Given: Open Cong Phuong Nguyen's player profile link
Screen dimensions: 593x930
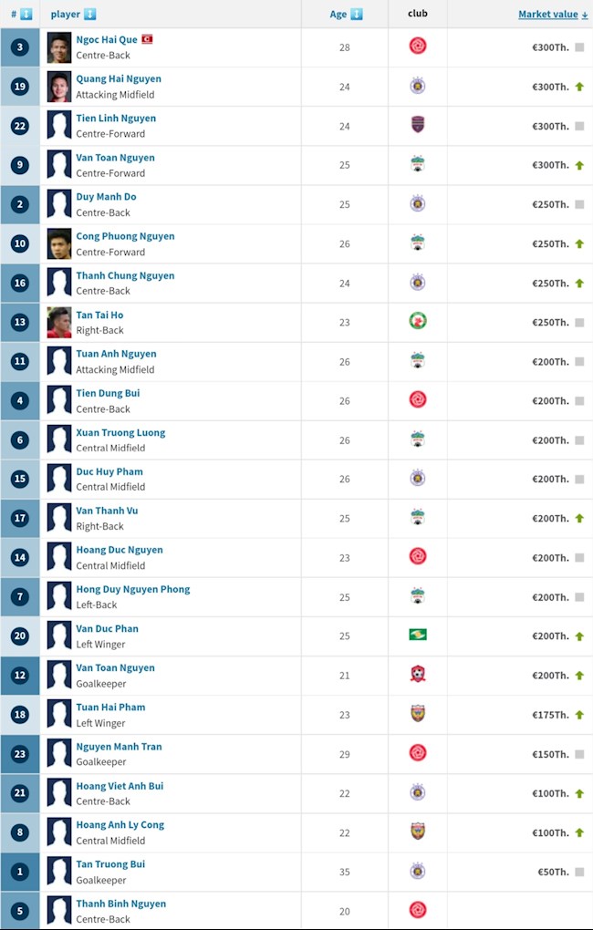Looking at the screenshot, I should (x=125, y=236).
